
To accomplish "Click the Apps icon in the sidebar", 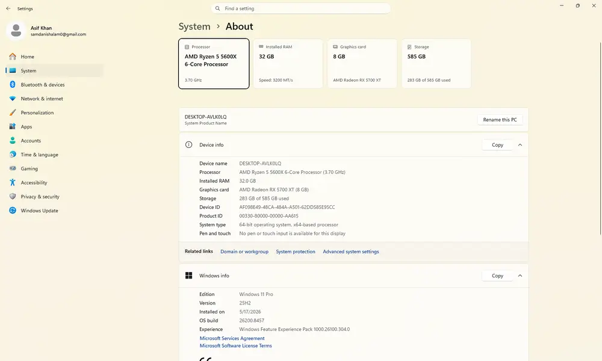I will pyautogui.click(x=13, y=126).
